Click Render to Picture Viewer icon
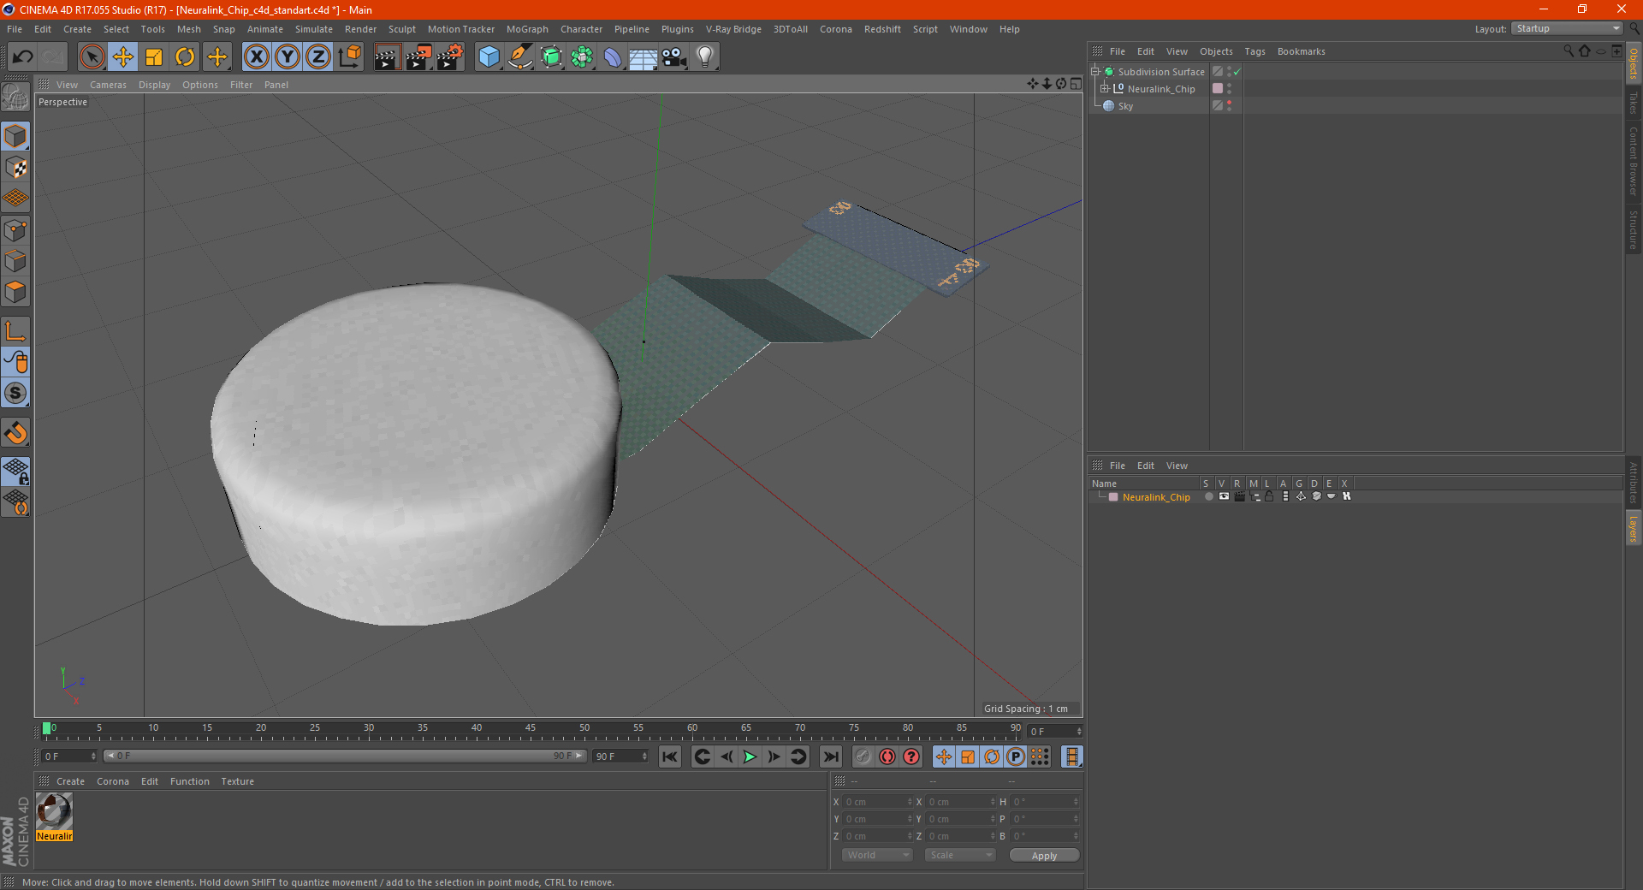Image resolution: width=1643 pixels, height=890 pixels. pyautogui.click(x=418, y=57)
